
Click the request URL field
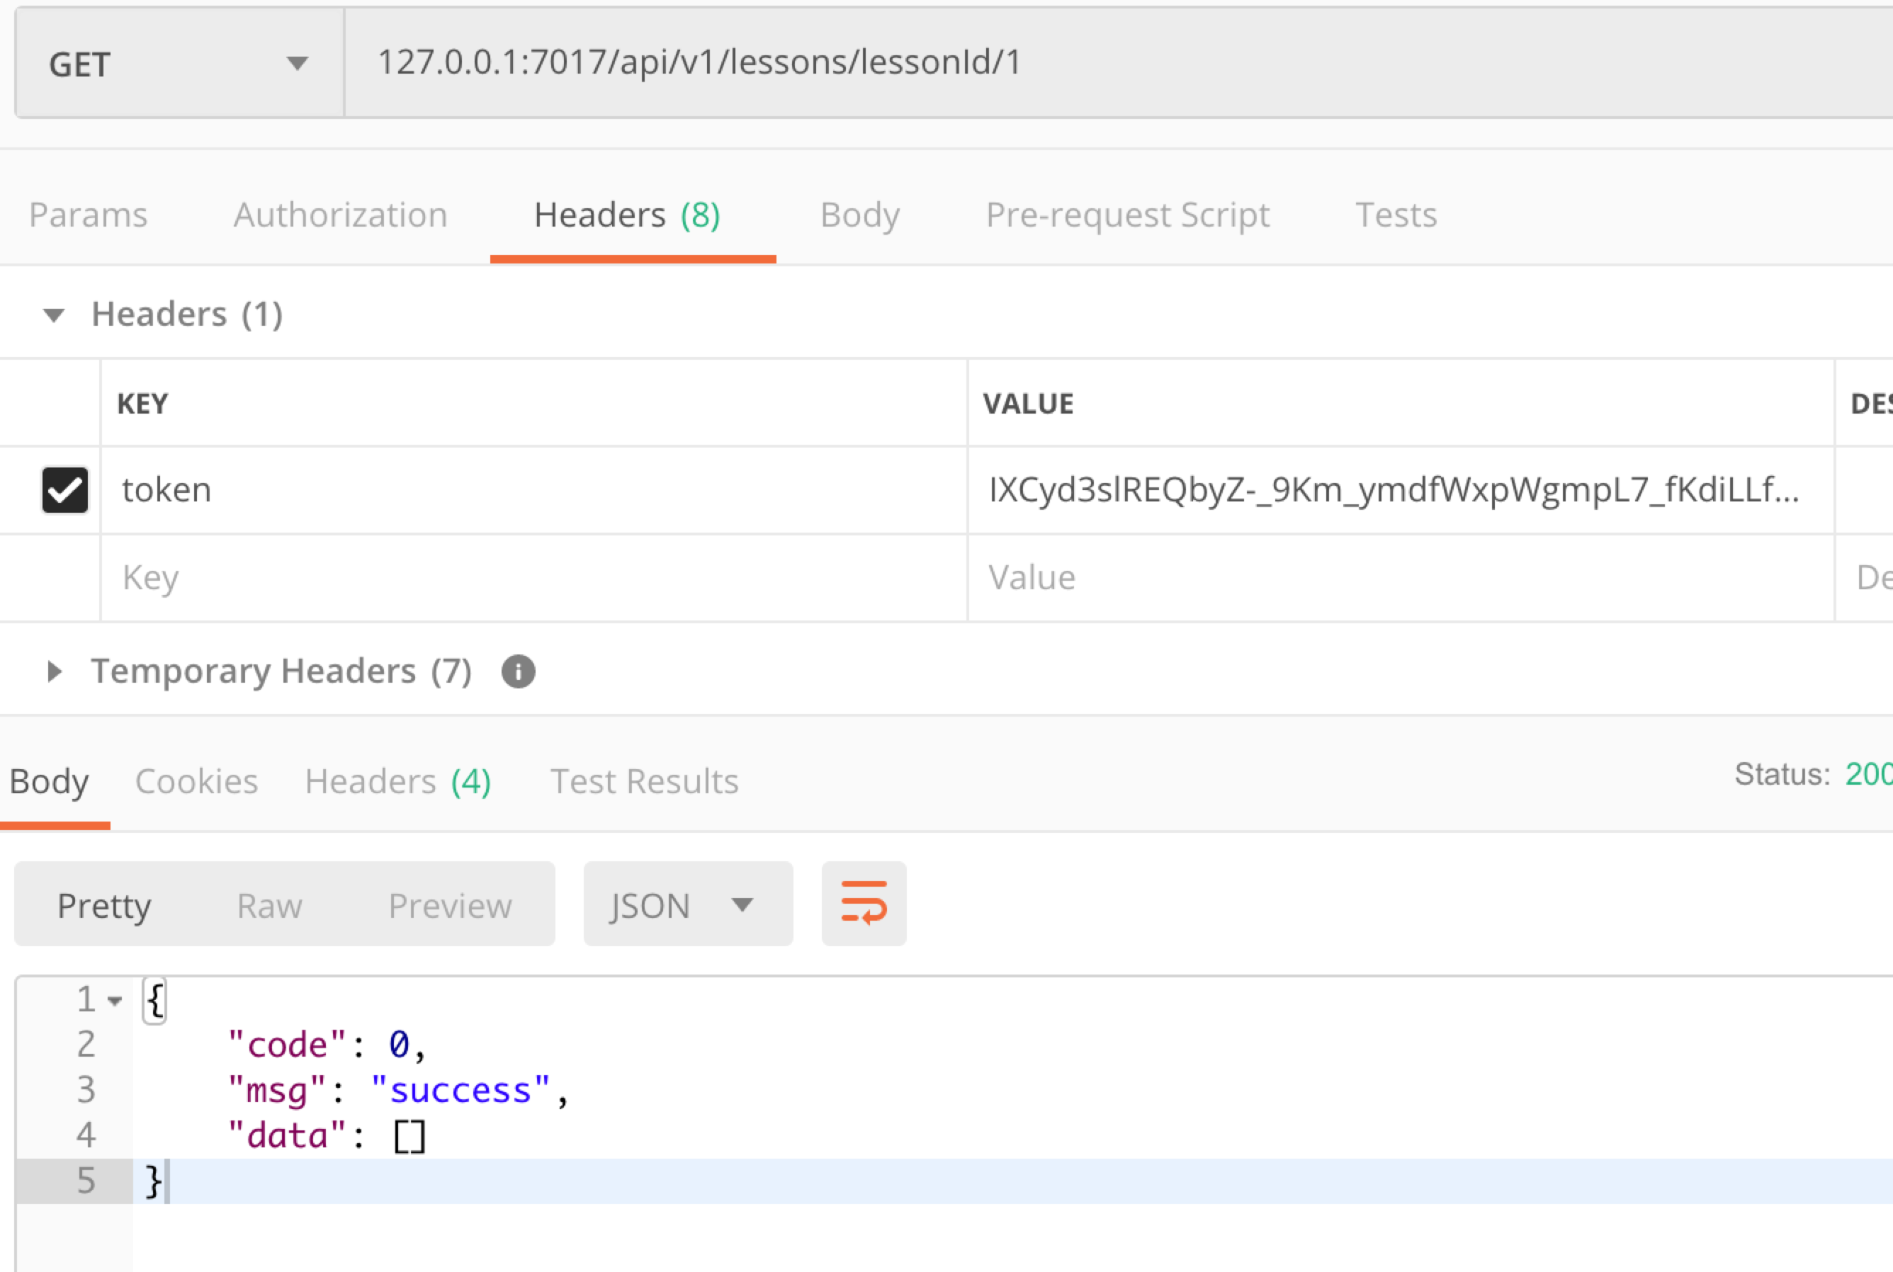coord(1055,62)
